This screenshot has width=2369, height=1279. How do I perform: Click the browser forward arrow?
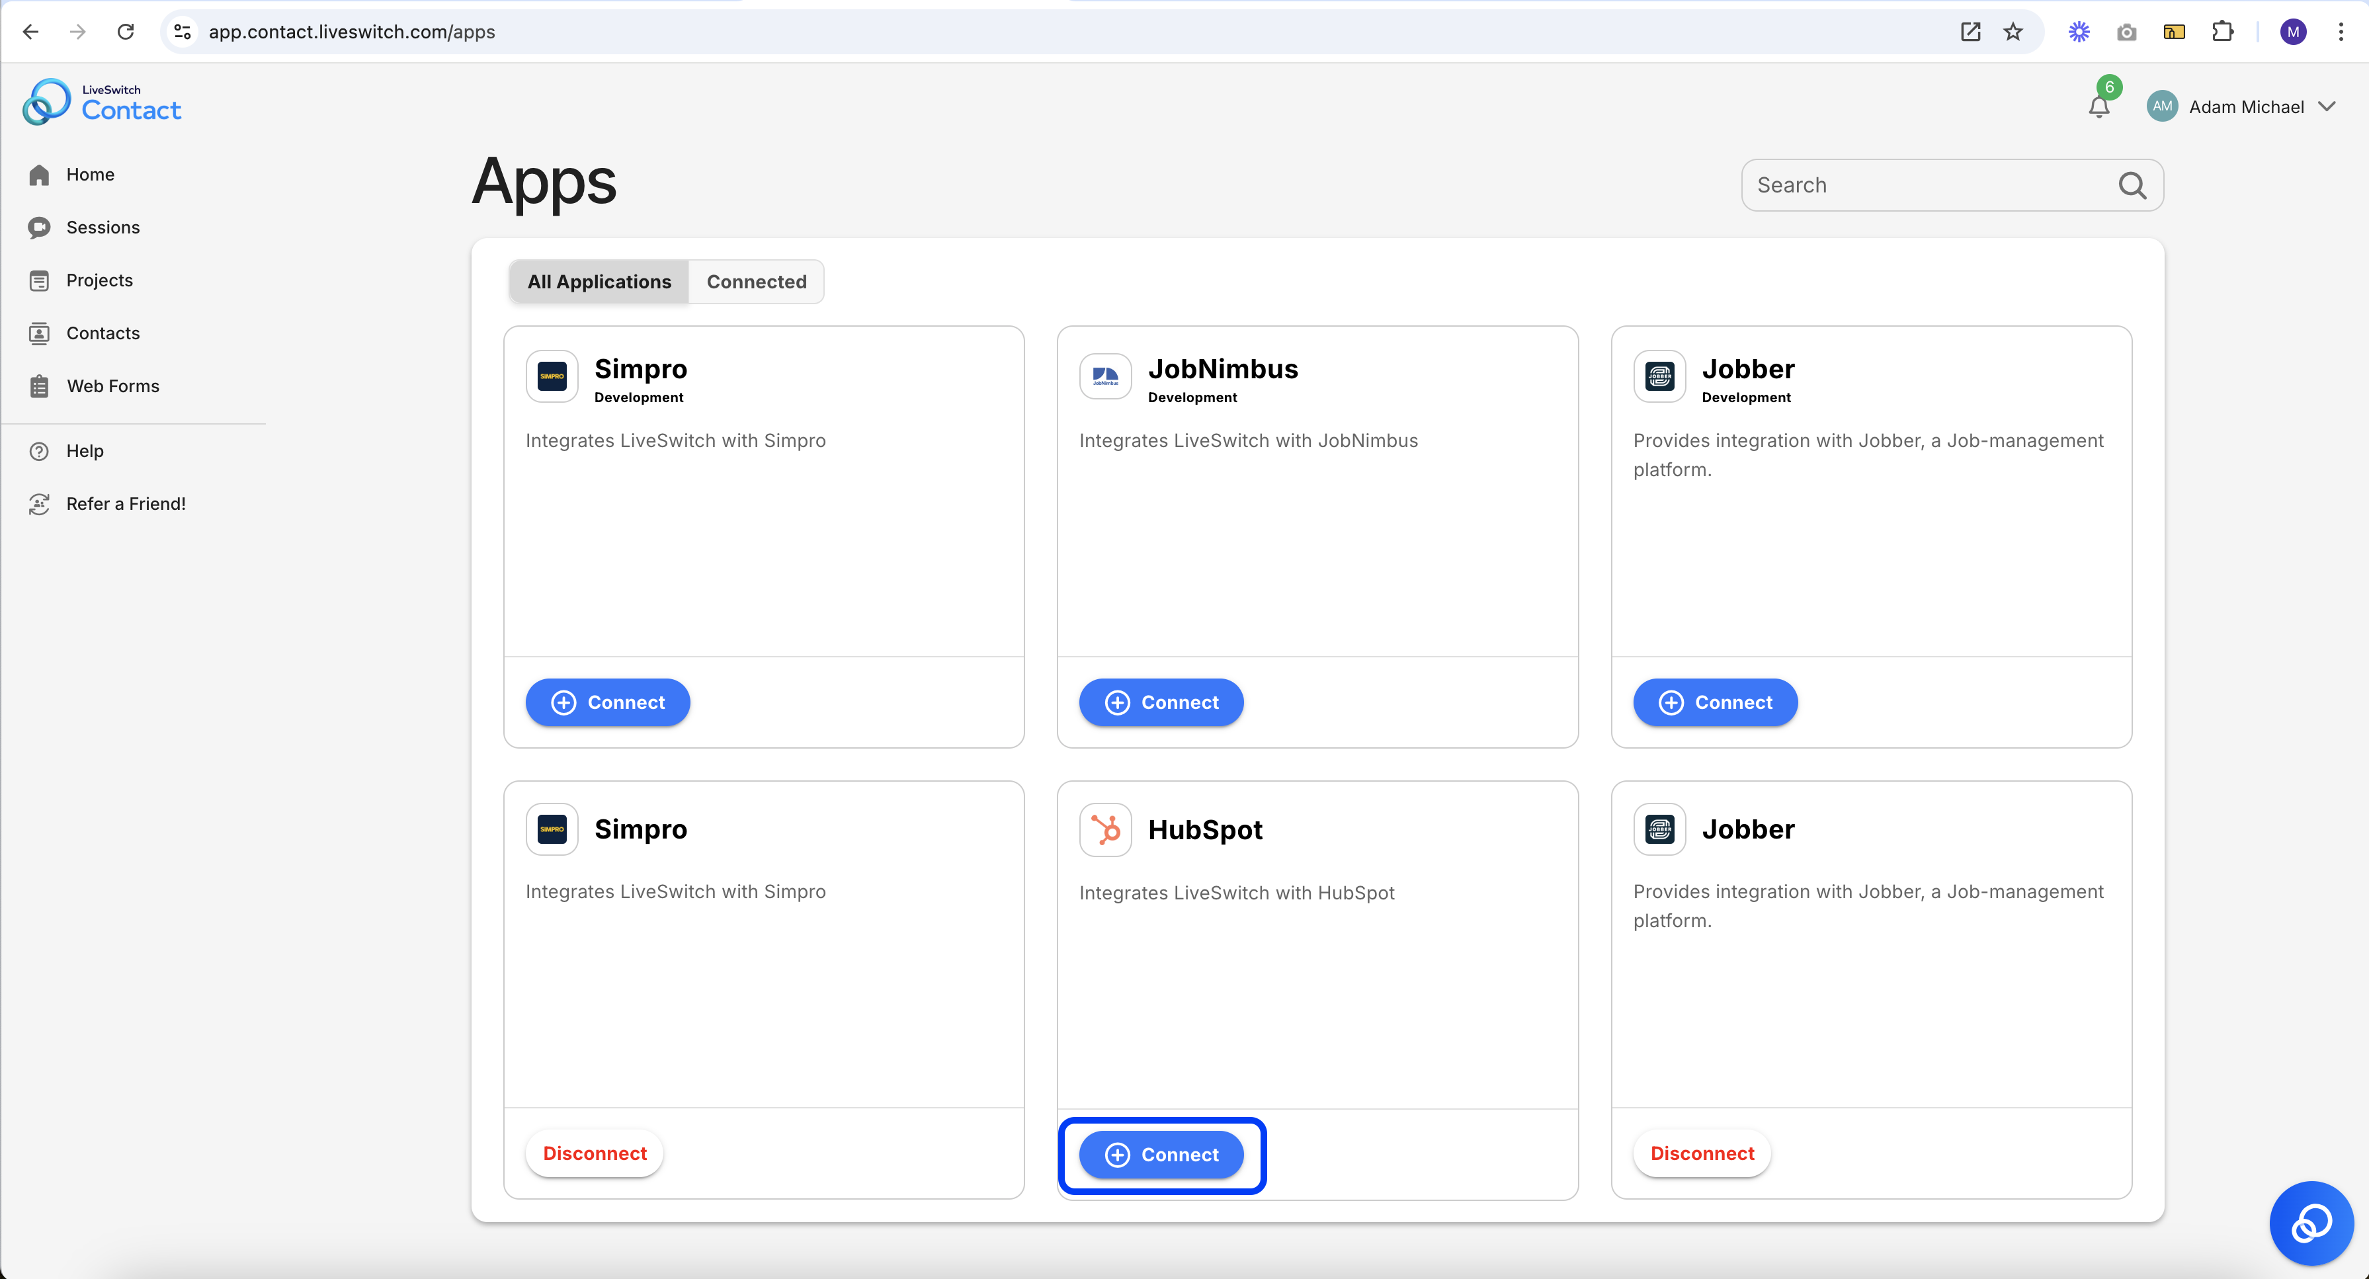[78, 31]
